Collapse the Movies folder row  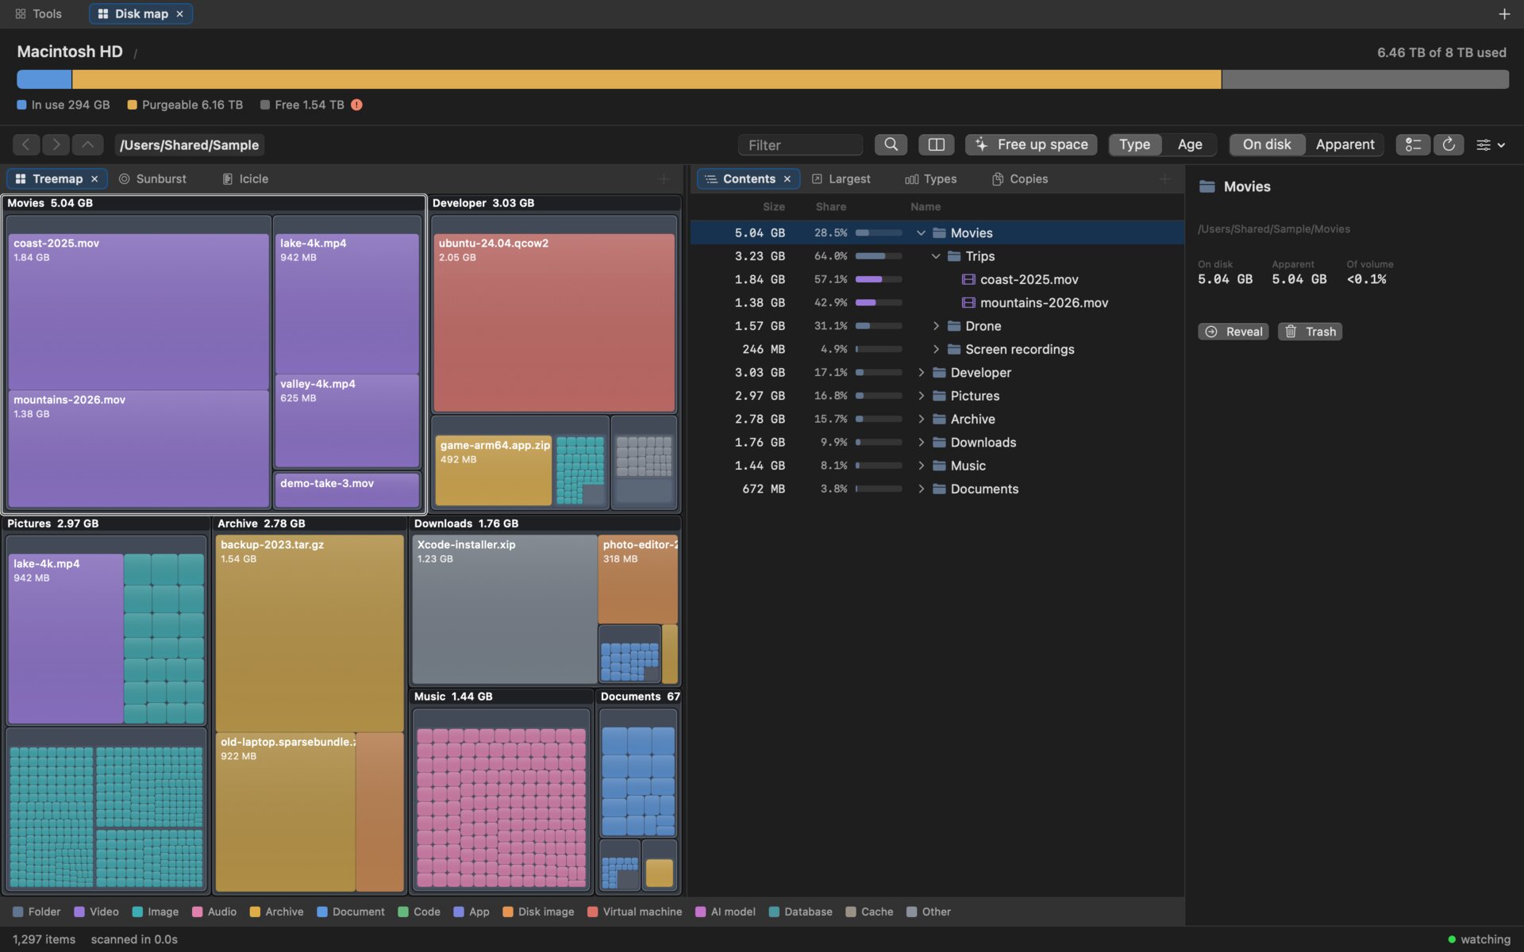tap(921, 232)
